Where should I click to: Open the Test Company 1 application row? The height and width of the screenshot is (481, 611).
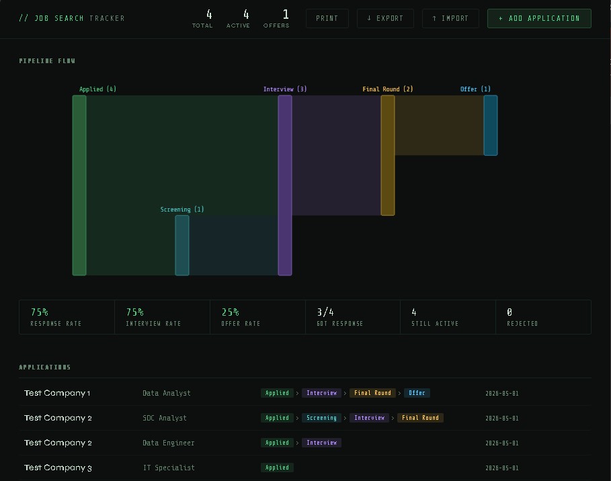tap(305, 393)
